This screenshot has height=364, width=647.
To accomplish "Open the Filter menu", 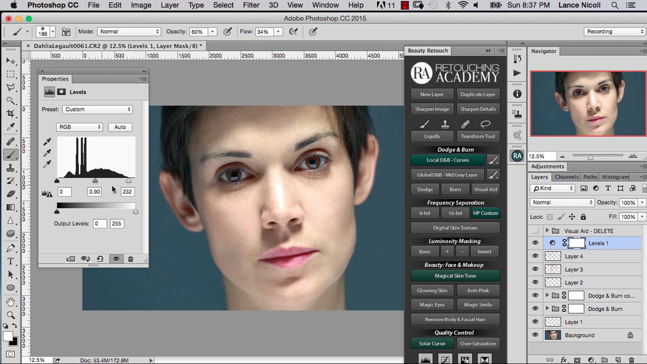I will [x=251, y=5].
